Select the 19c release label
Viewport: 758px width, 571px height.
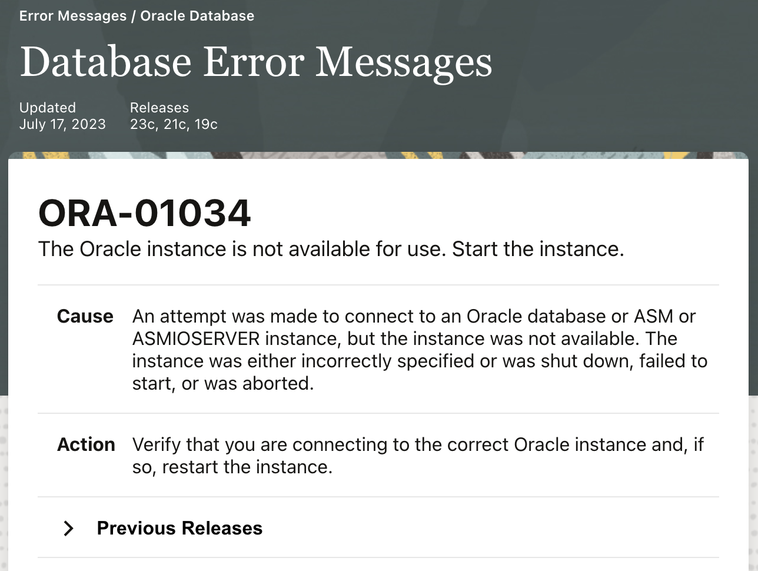click(x=206, y=124)
